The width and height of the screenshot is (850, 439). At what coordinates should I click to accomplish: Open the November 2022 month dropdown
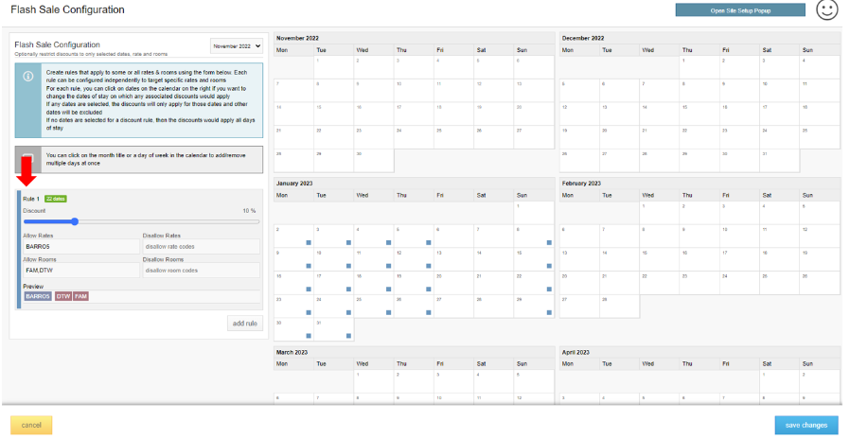tap(237, 46)
